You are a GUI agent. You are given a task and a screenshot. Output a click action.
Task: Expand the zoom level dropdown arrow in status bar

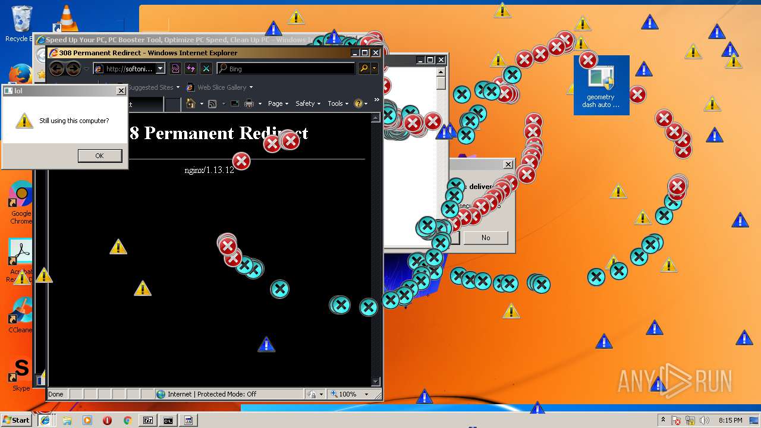[x=366, y=394]
